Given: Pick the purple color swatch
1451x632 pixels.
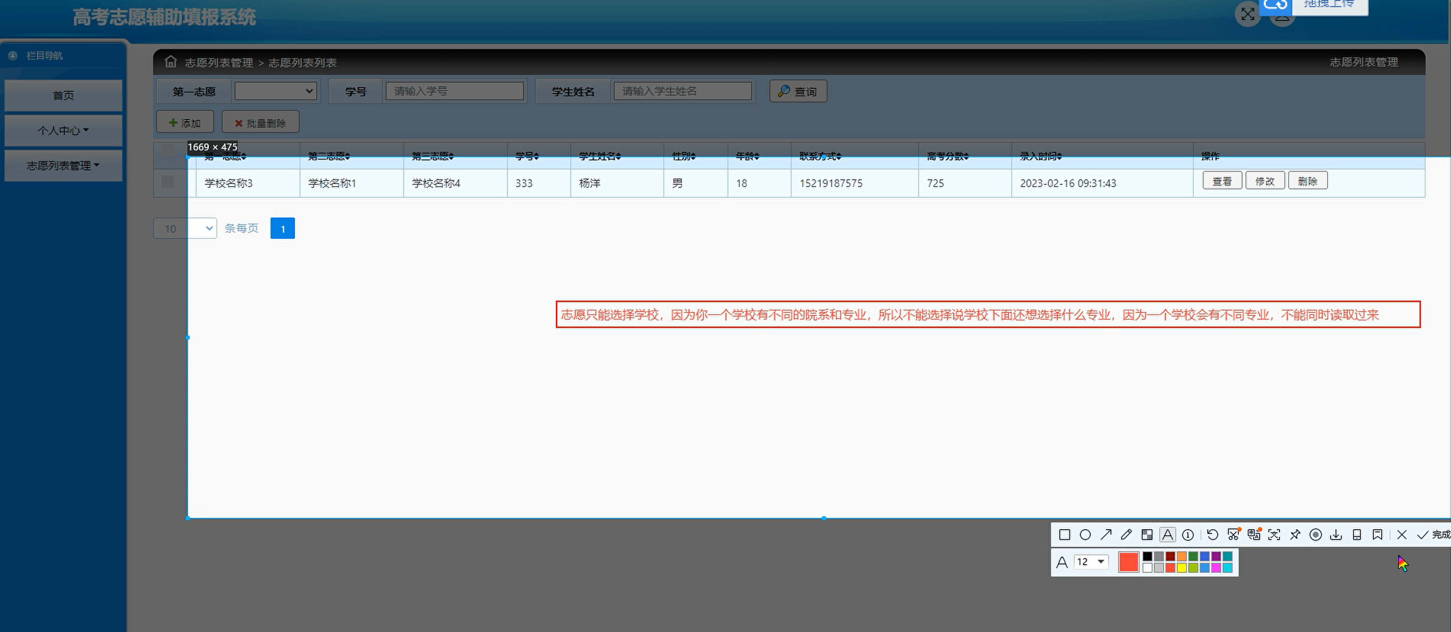Looking at the screenshot, I should click(1216, 557).
